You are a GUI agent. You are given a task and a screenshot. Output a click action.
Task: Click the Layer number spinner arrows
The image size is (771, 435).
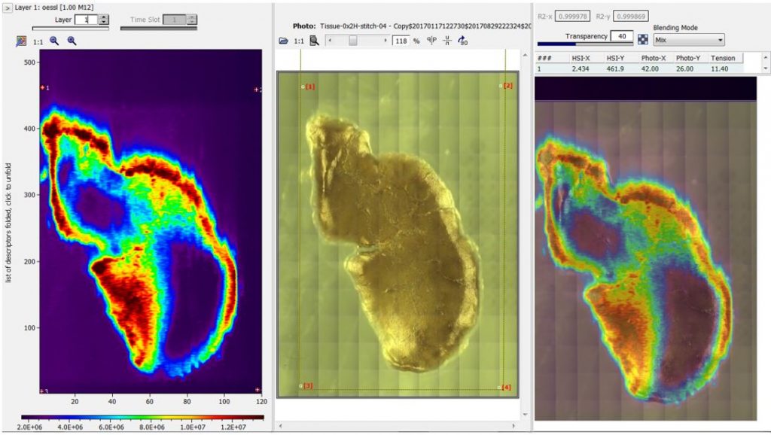104,20
